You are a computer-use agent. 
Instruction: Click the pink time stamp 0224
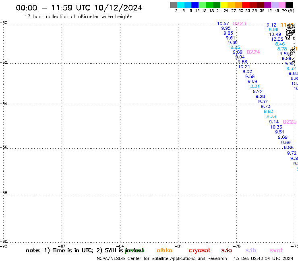pyautogui.click(x=253, y=52)
